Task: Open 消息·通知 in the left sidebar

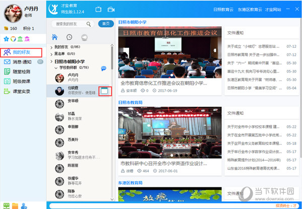Action: [x=23, y=62]
